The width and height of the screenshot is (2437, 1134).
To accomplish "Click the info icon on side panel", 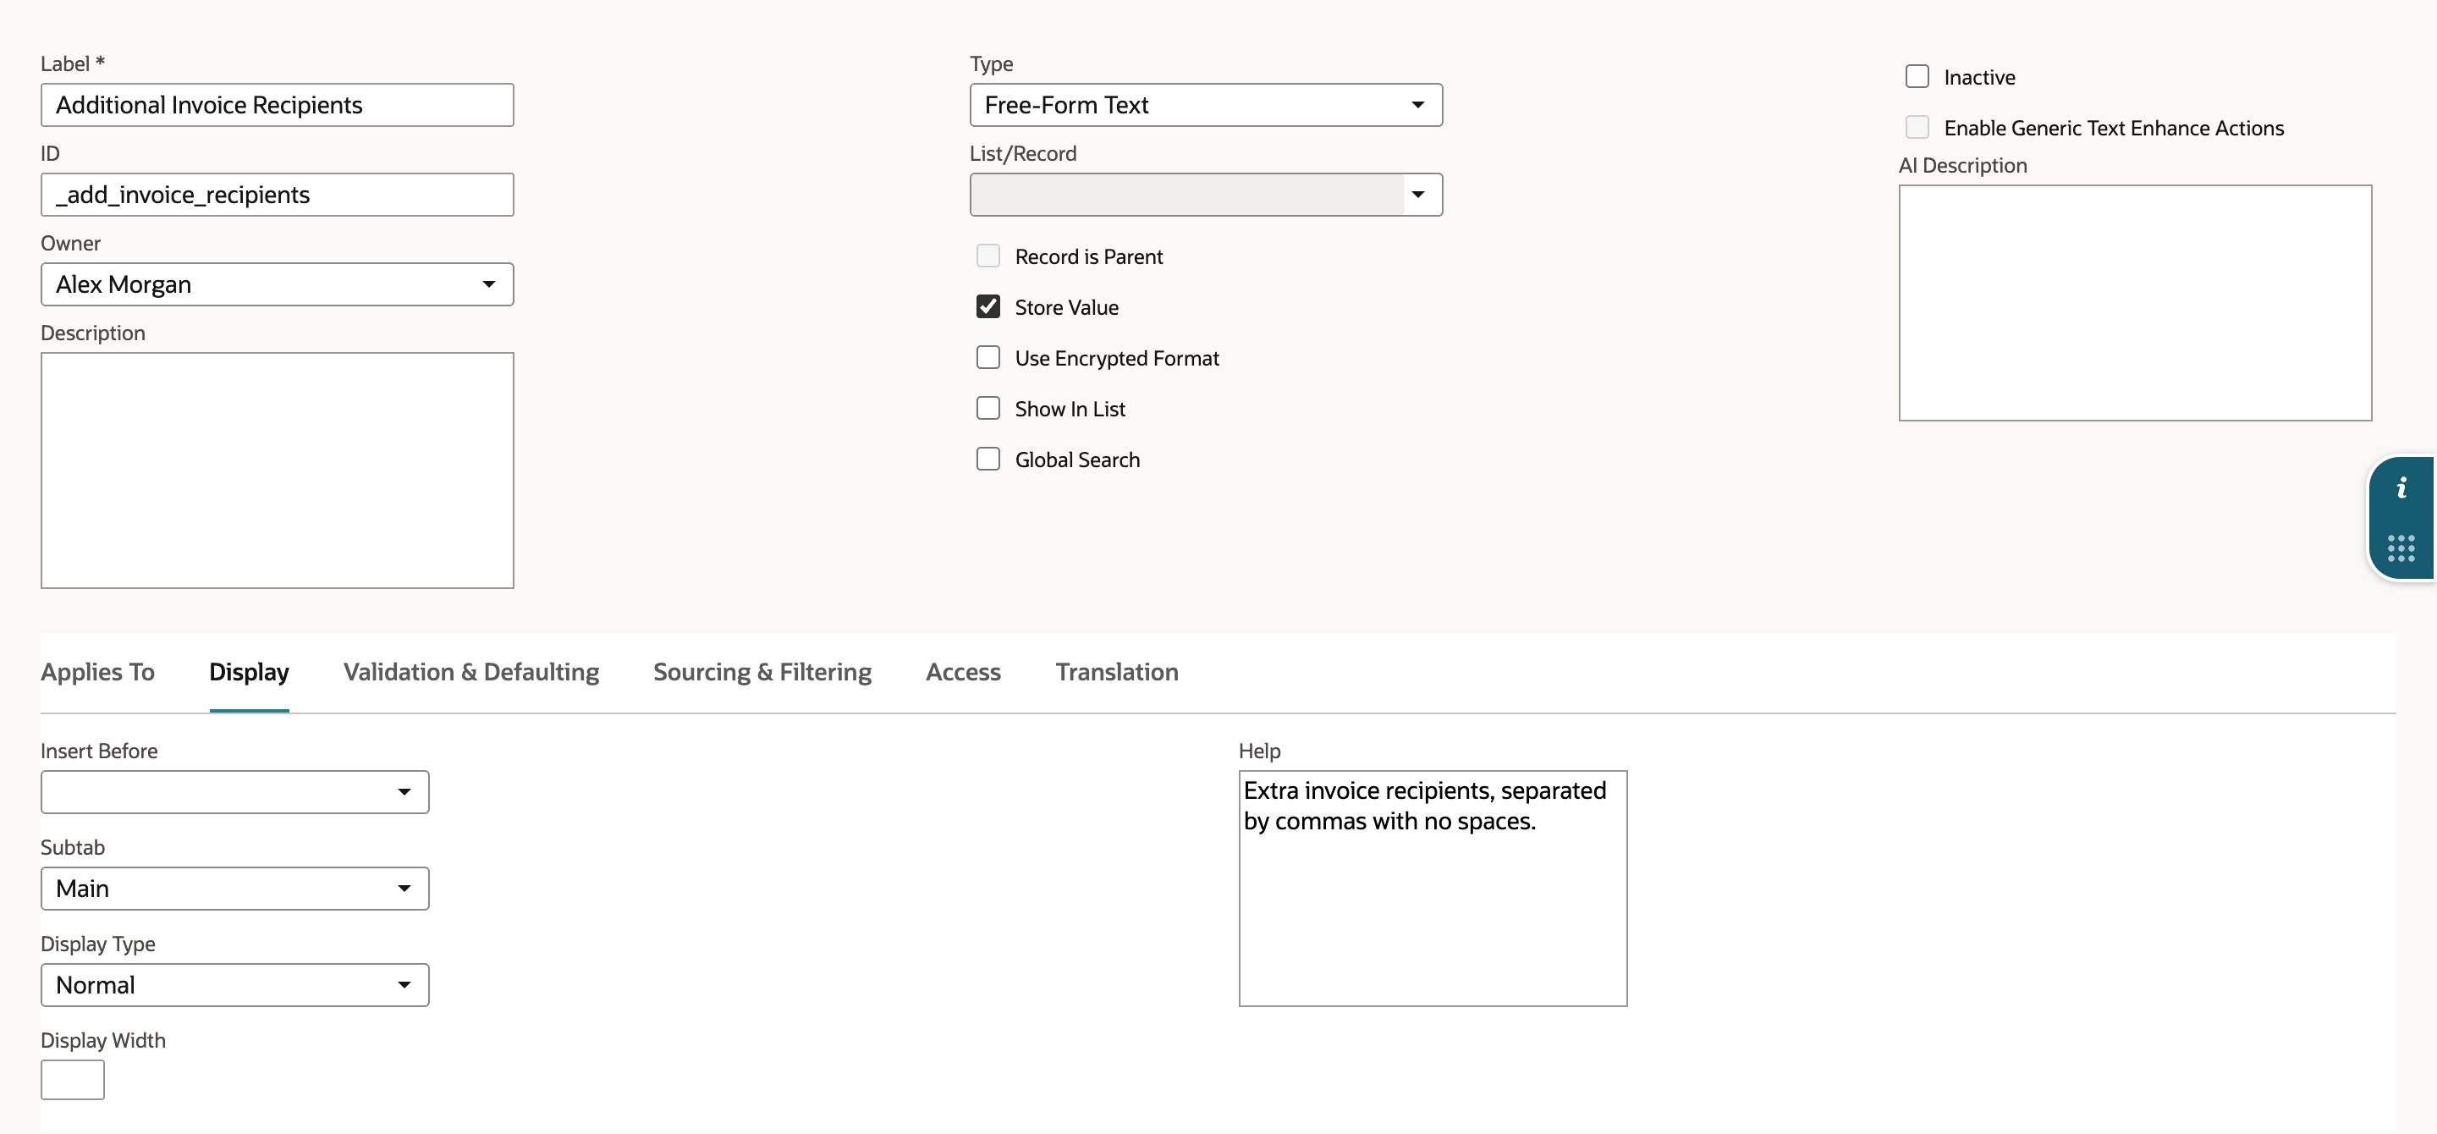I will click(2401, 488).
